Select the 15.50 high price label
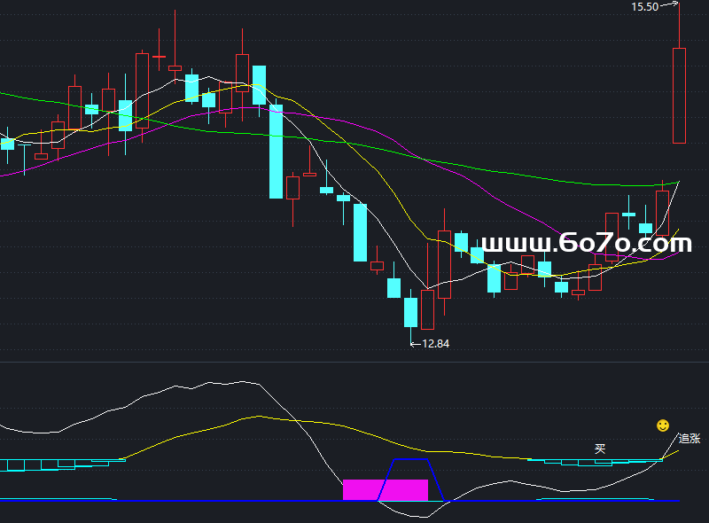709x523 pixels. coord(644,6)
